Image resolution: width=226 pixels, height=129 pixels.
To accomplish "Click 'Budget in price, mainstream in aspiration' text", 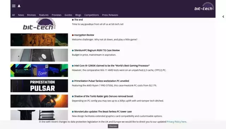I will pos(94,55).
